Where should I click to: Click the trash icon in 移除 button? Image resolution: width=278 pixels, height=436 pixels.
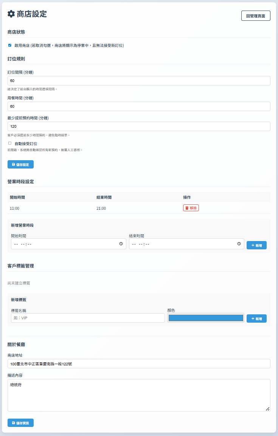tap(187, 208)
